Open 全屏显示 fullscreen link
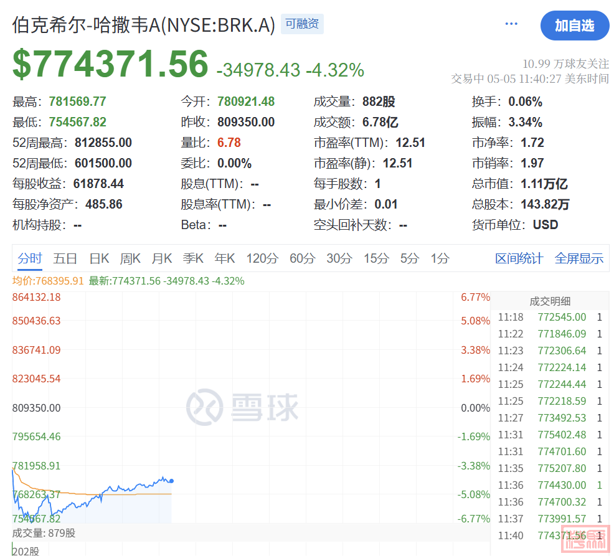This screenshot has width=614, height=556. (x=579, y=258)
